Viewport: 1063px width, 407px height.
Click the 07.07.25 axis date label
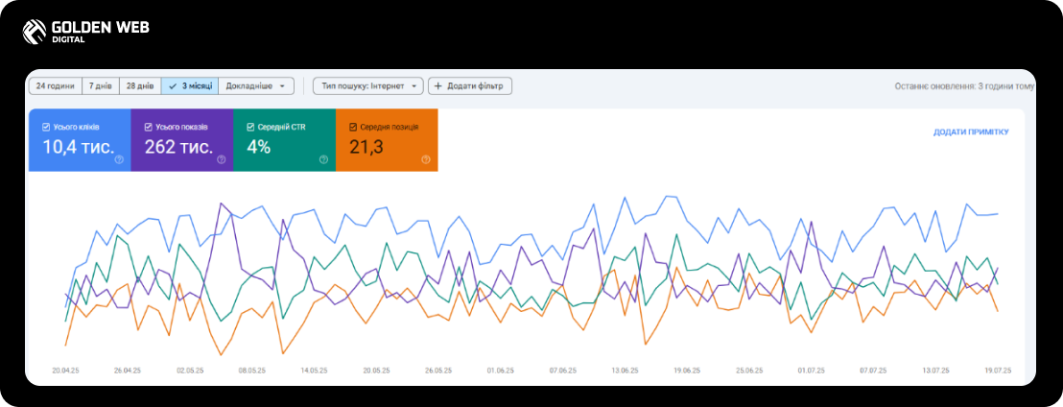point(873,371)
